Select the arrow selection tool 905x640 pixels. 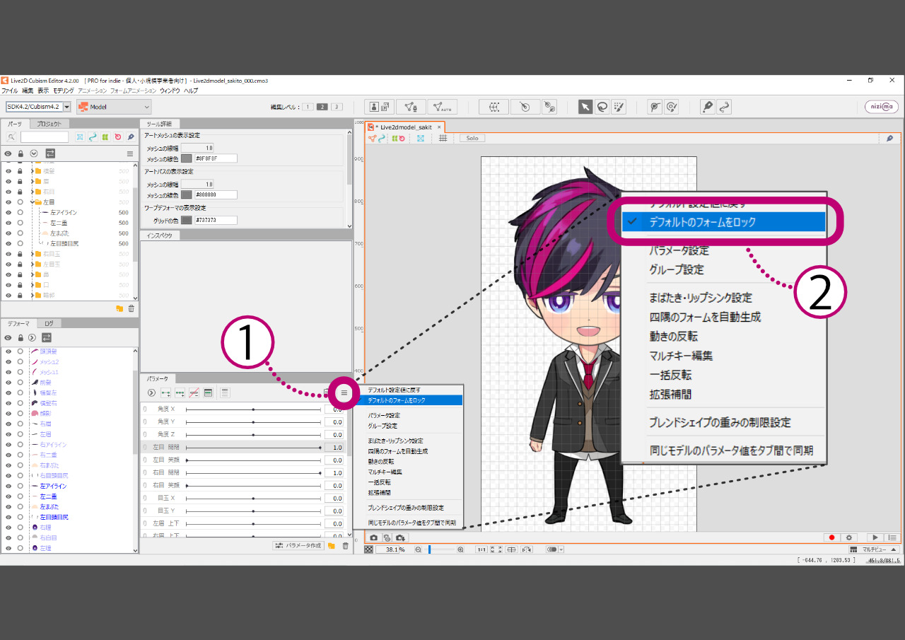click(585, 107)
